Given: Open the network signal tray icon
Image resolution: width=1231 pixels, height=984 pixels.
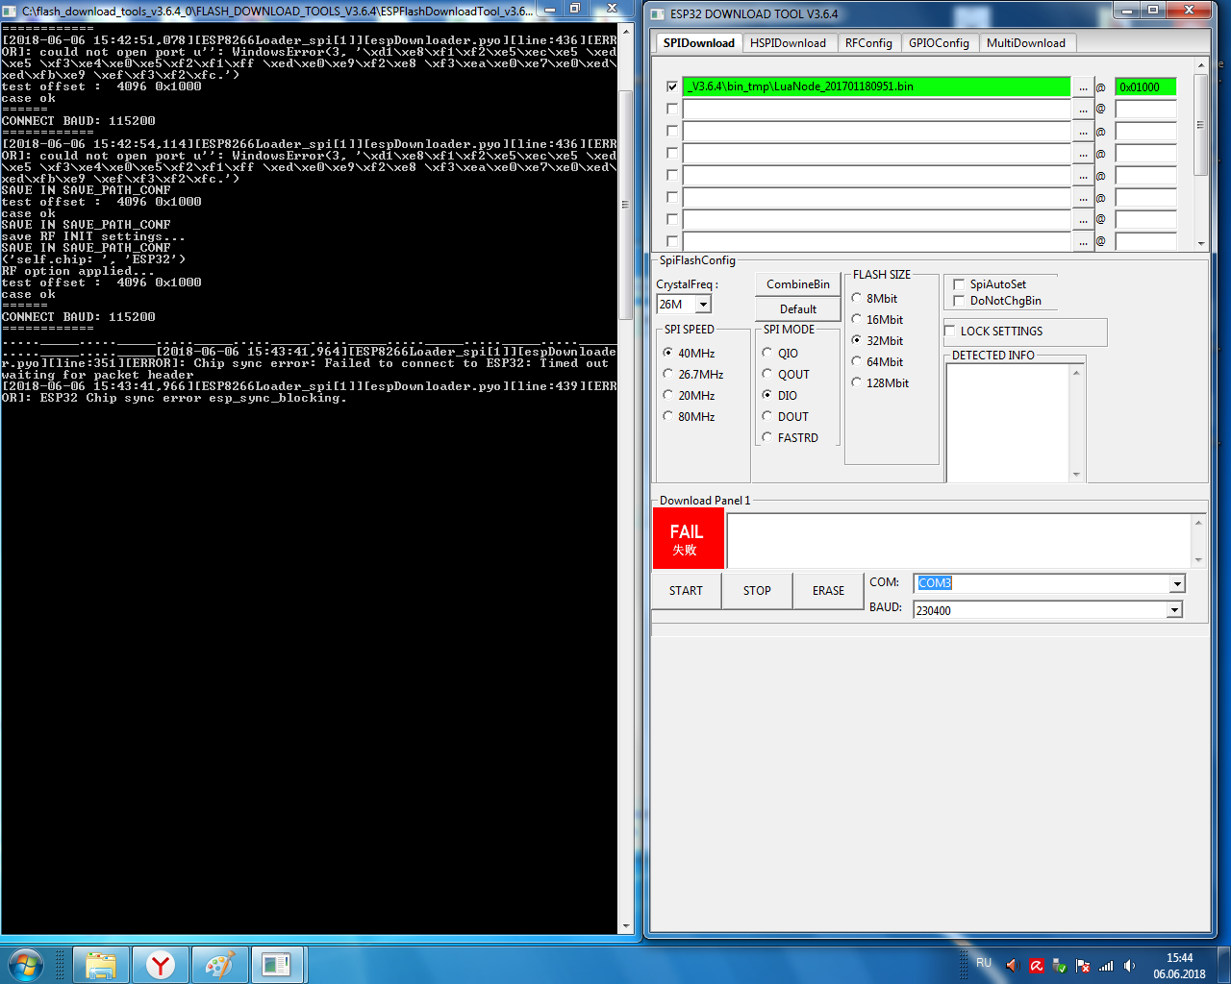Looking at the screenshot, I should point(1106,966).
